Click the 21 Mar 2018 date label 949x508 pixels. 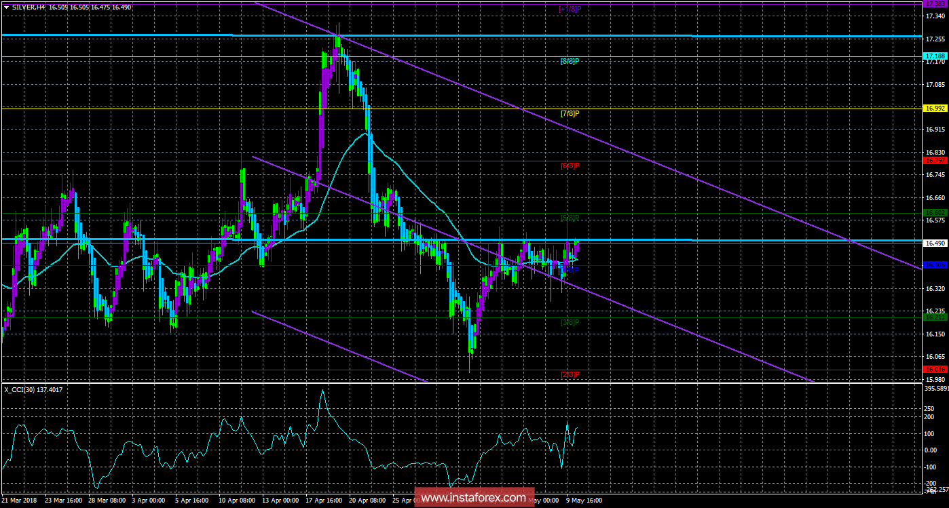20,501
